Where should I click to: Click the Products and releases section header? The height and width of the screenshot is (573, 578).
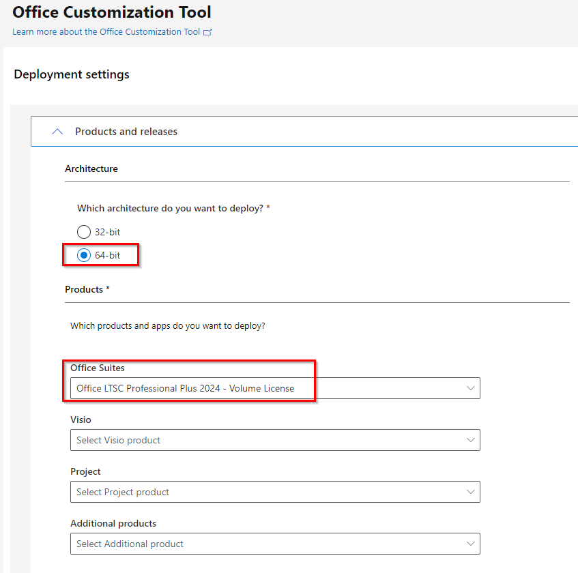click(304, 132)
